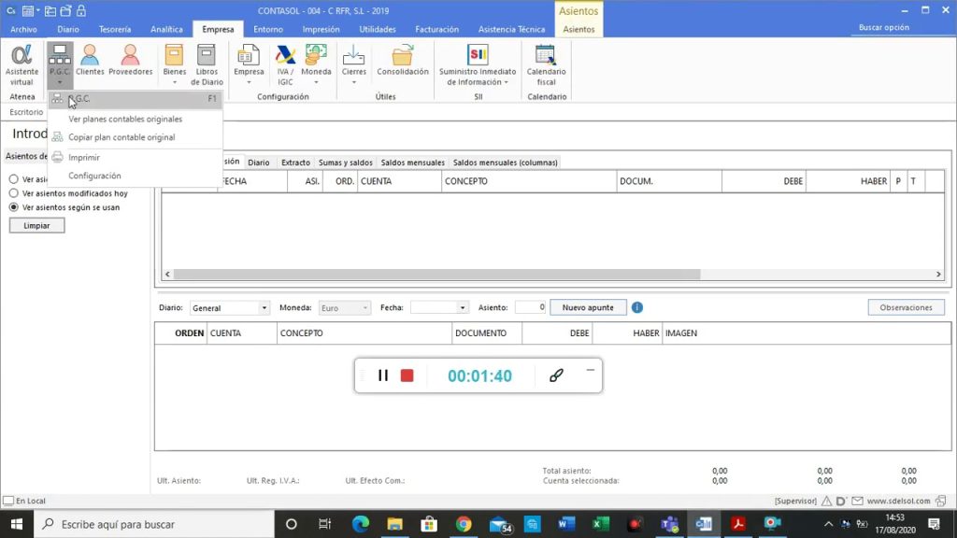Expand the Empresa dropdown arrow

click(x=249, y=82)
